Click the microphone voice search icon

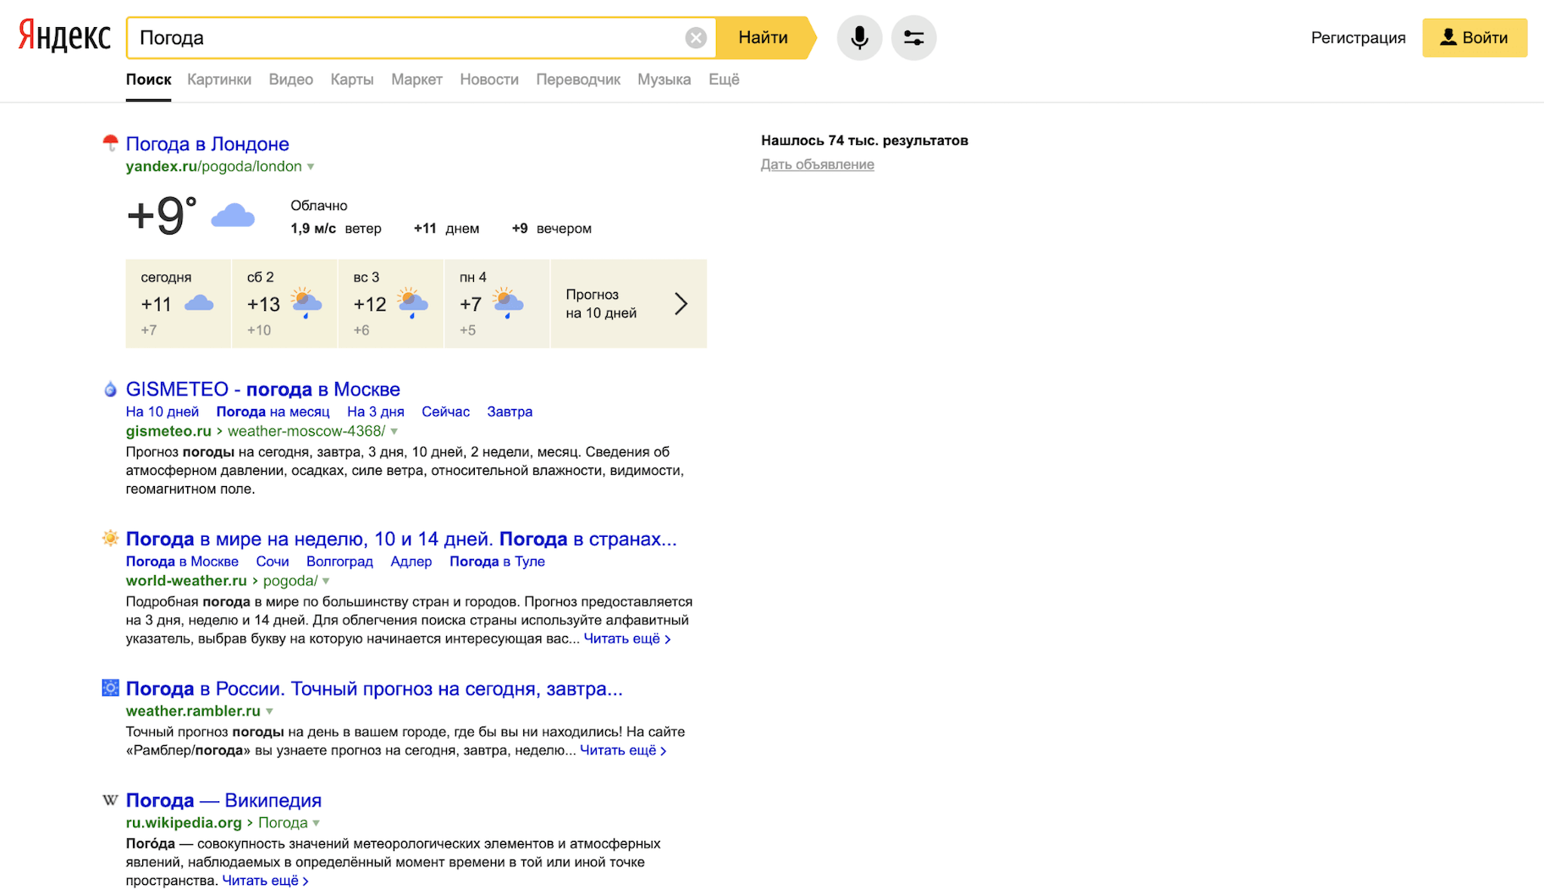pyautogui.click(x=859, y=38)
